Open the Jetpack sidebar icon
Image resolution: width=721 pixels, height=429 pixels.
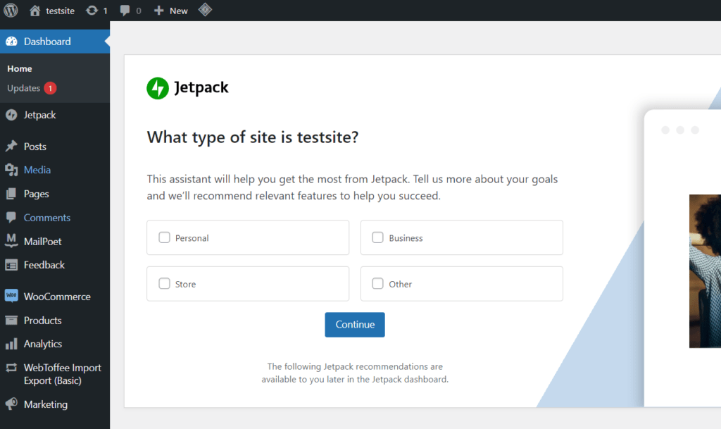pos(11,115)
